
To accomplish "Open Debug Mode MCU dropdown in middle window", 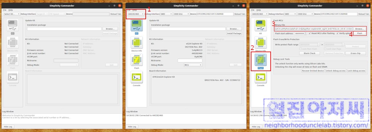I will tap(193, 65).
